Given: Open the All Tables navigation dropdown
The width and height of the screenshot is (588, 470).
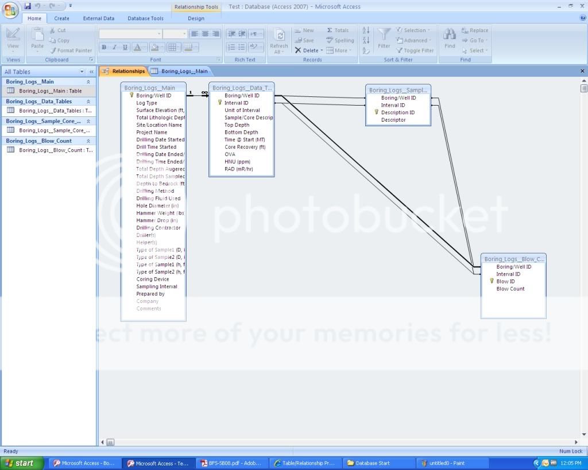Looking at the screenshot, I should tap(82, 72).
